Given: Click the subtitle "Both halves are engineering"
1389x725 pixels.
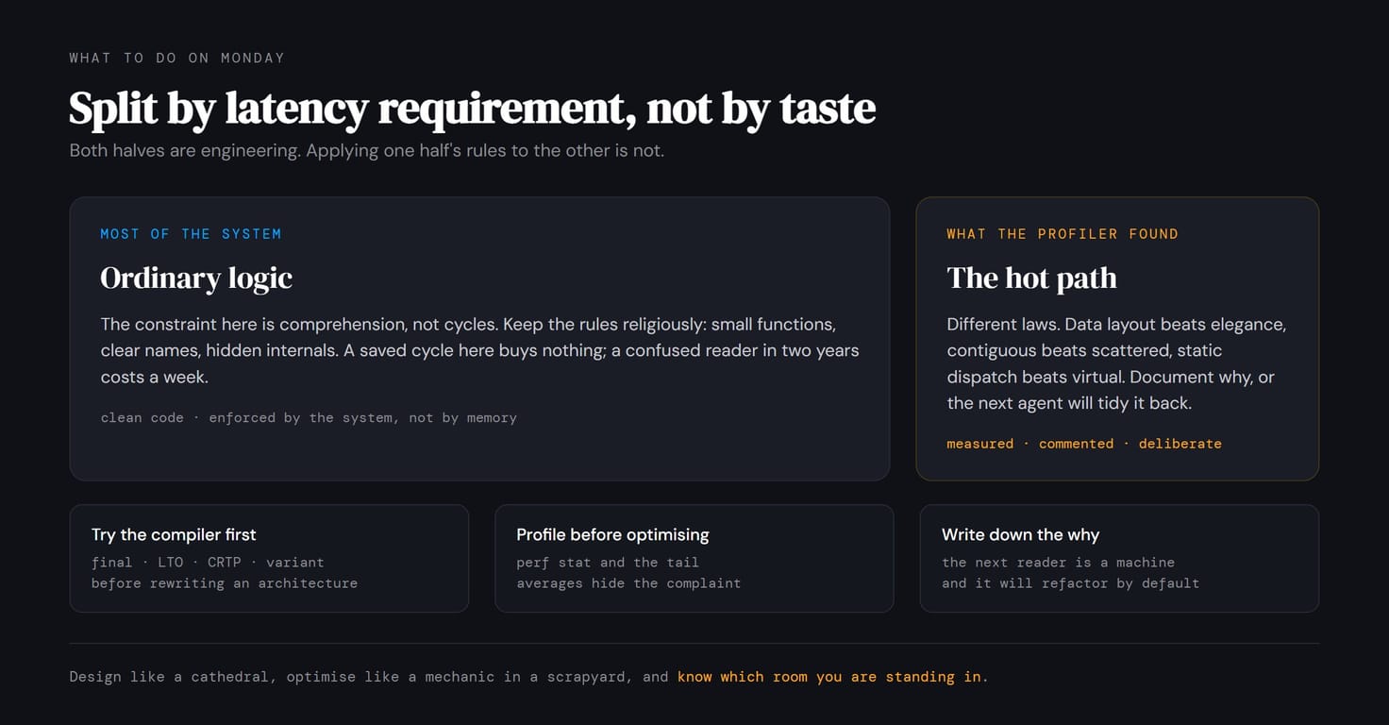Looking at the screenshot, I should click(x=367, y=150).
